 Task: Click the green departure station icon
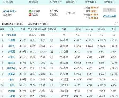pos(30,11)
